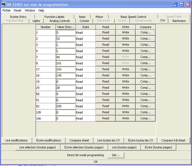Open the Motor tab
Image resolution: width=192 pixels, height=166 pixels.
click(99, 17)
